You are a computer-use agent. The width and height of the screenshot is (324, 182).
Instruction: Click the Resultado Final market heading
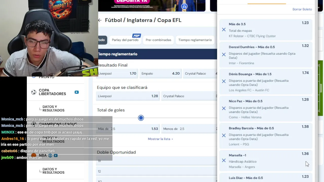pyautogui.click(x=112, y=65)
